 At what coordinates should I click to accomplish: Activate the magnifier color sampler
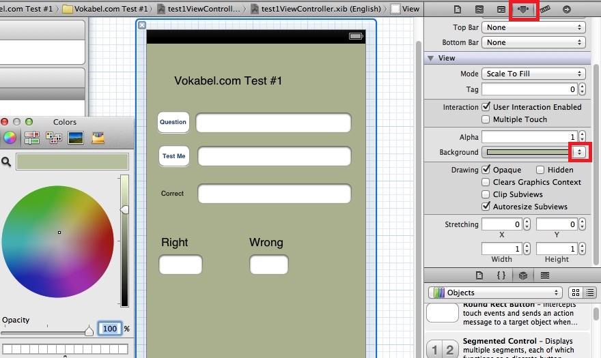(6, 162)
